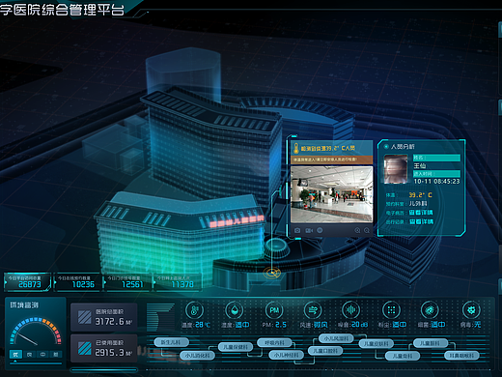Open the 耳鼻咽喉科 department node
The height and width of the screenshot is (377, 502).
coord(461,356)
